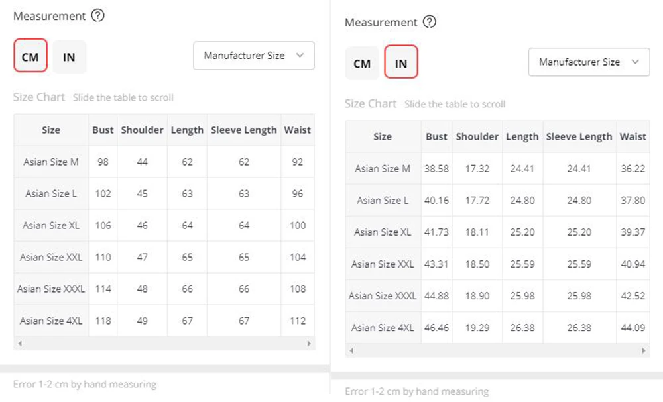Select the Asian Size XL row with bust 106
This screenshot has height=402, width=663.
[51, 226]
